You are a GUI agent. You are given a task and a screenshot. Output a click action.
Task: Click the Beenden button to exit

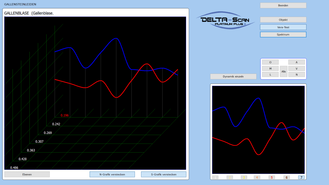[x=283, y=5]
